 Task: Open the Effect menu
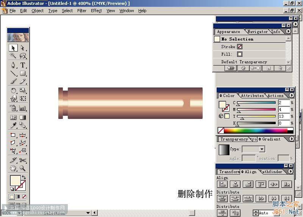pos(96,11)
